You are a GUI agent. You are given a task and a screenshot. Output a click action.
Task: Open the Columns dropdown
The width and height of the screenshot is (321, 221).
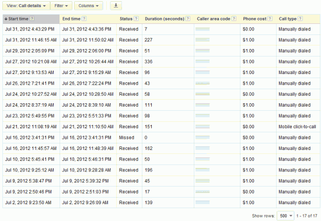89,5
